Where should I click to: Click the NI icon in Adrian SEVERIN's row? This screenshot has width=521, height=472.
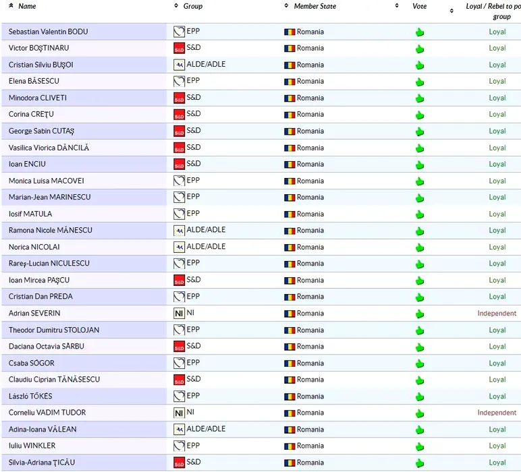pos(179,314)
